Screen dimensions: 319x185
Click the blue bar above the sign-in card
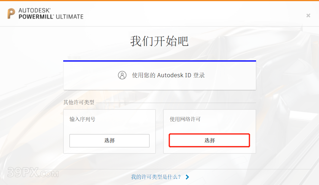(160, 61)
